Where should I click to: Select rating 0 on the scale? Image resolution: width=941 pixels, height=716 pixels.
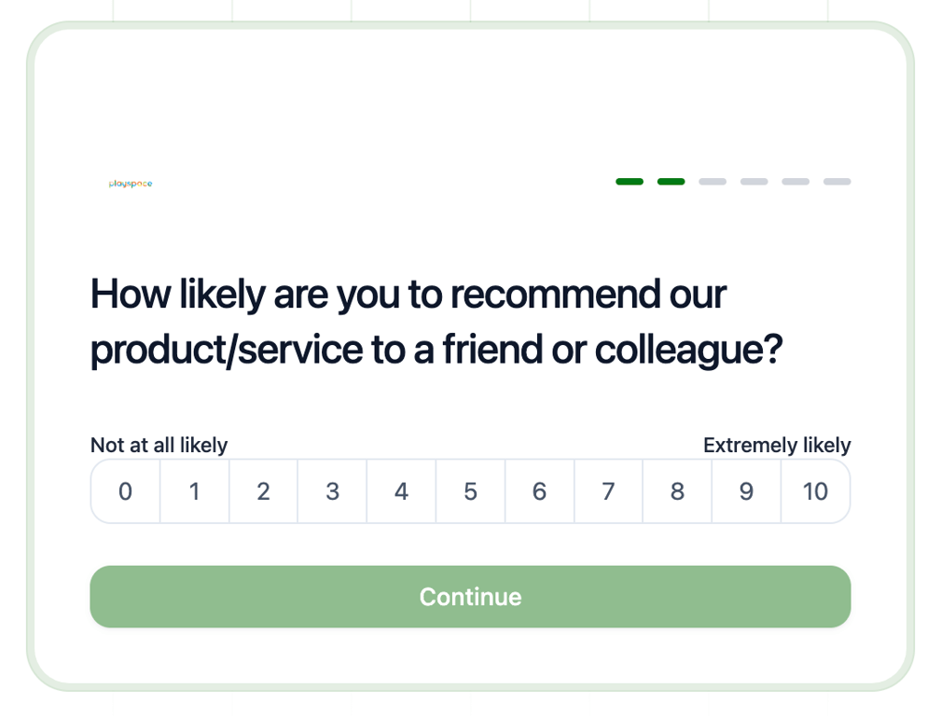(x=125, y=491)
